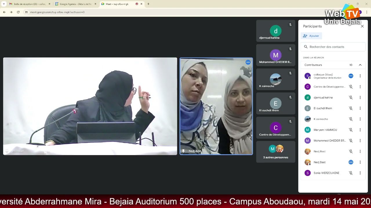Click the Rechercher des contacts search field
This screenshot has height=208, width=371.
click(x=333, y=47)
